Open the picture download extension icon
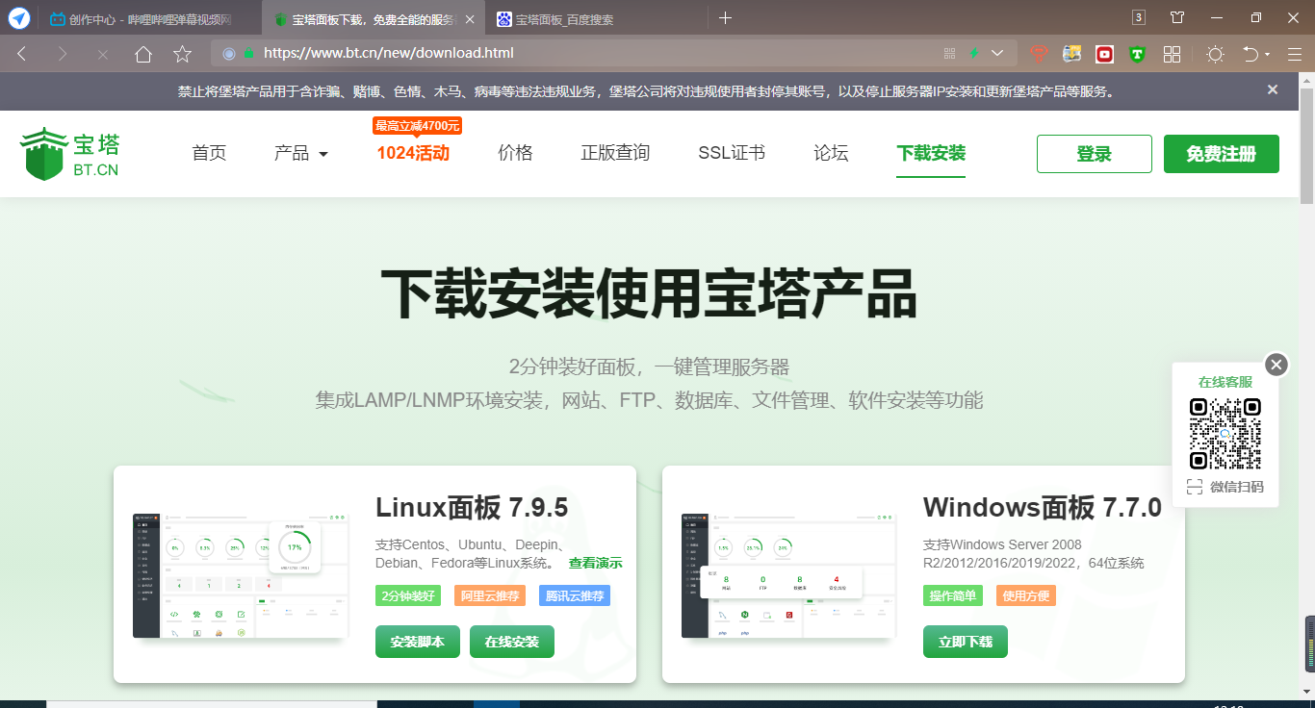Screen dimensions: 1315x708 [1071, 54]
